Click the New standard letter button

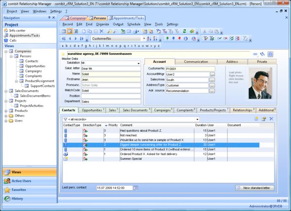click(x=255, y=188)
